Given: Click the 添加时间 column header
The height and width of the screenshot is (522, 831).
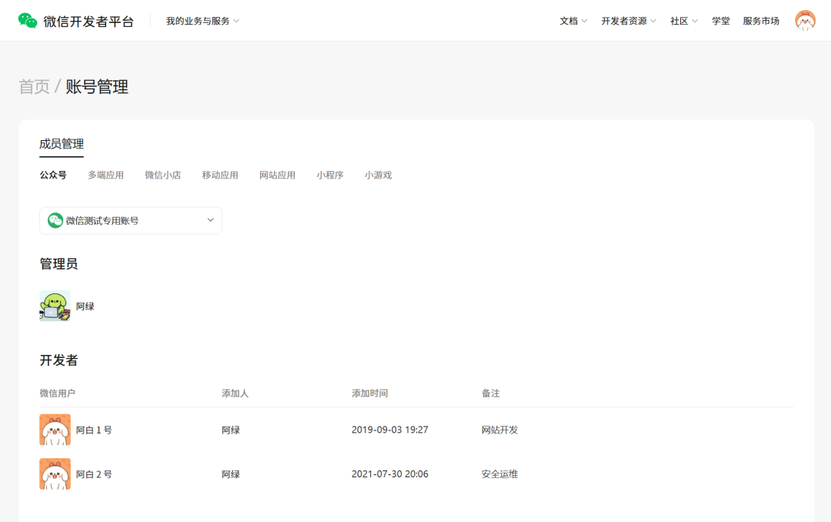Looking at the screenshot, I should tap(370, 393).
